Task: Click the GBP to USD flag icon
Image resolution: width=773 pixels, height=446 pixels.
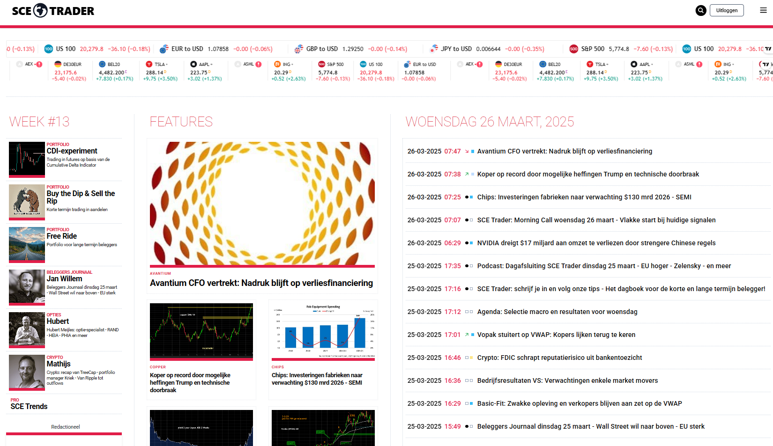Action: (x=299, y=49)
